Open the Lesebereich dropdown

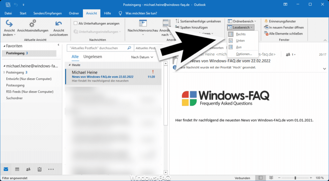click(241, 28)
